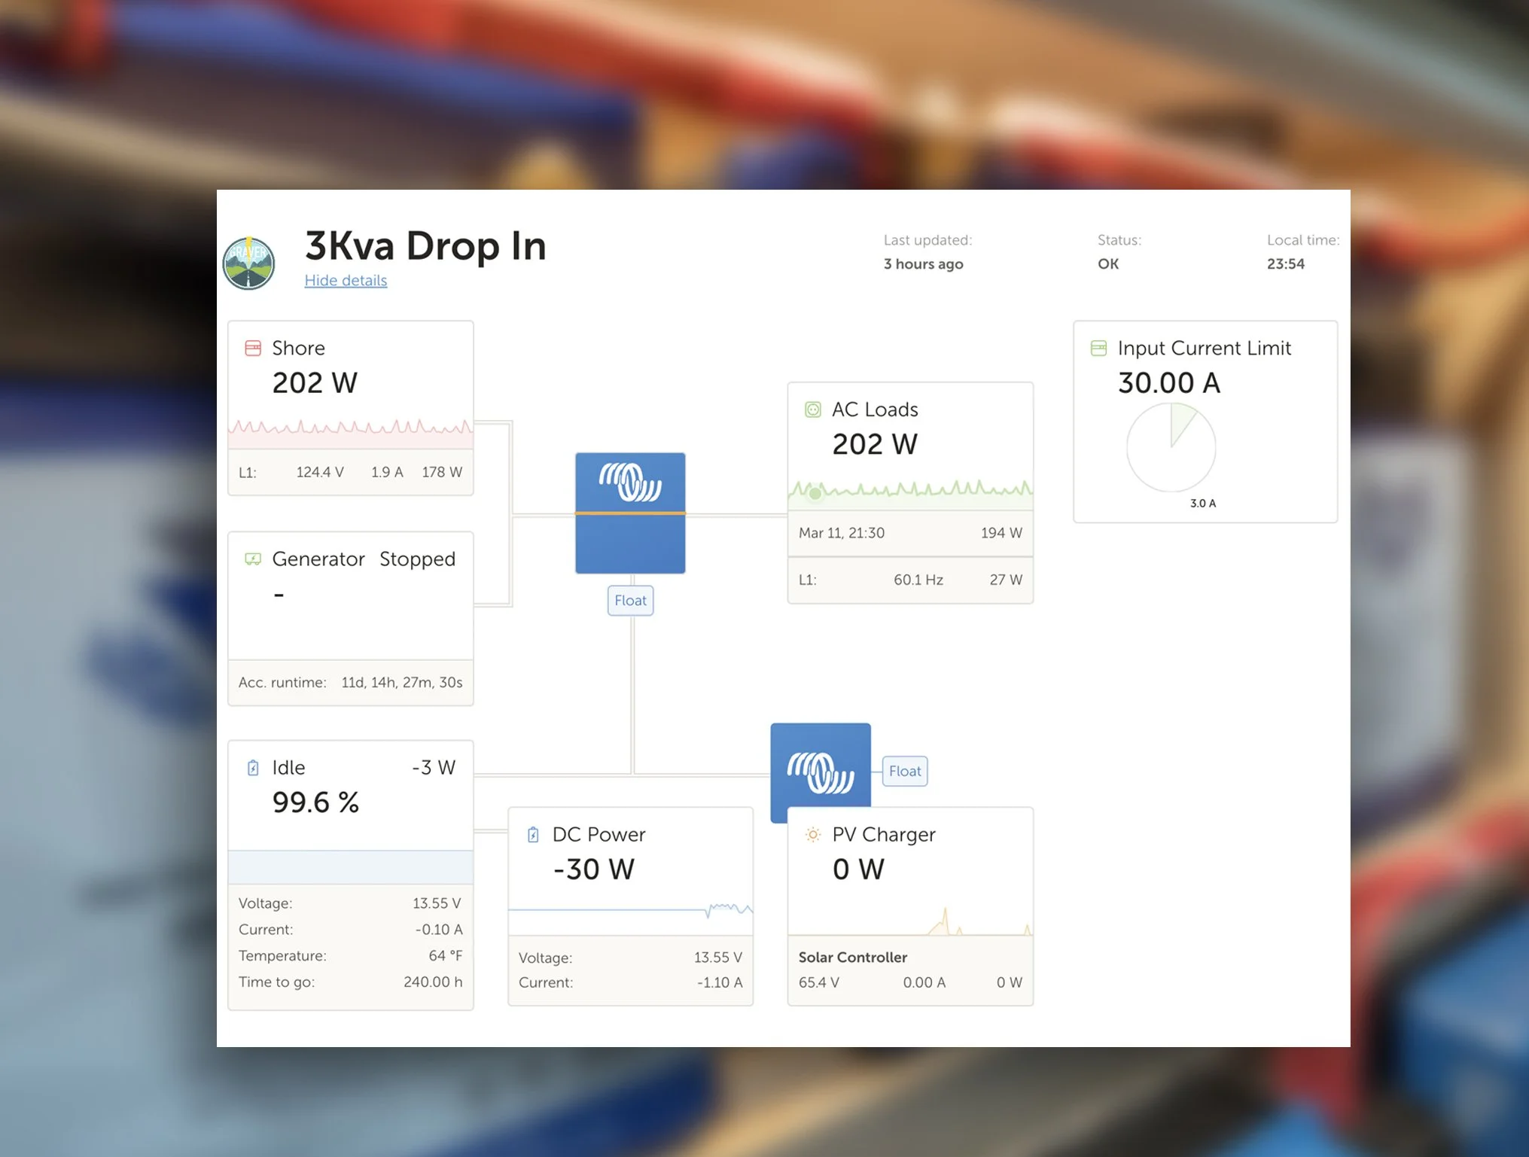Click the Shore power plug icon

(x=253, y=348)
